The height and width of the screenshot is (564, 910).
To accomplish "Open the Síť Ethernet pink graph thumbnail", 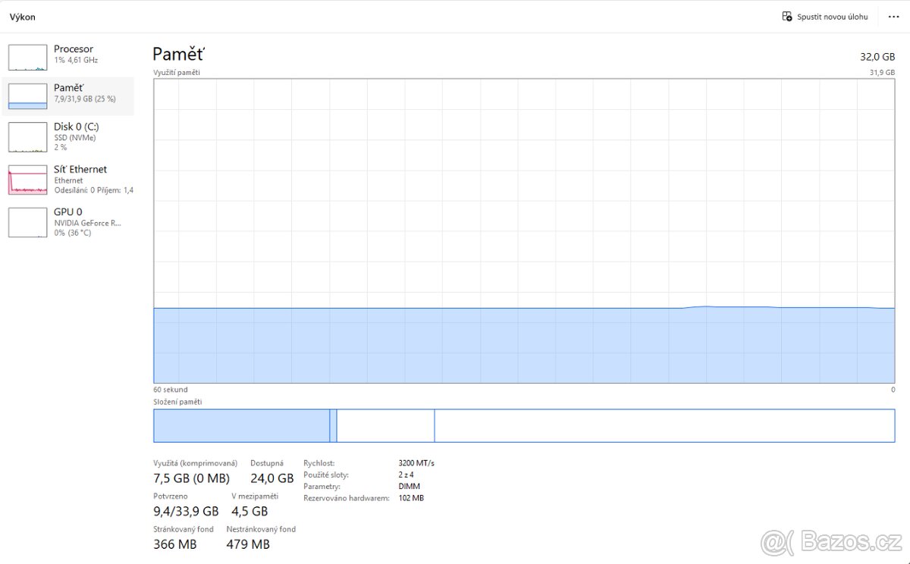I will coord(27,180).
